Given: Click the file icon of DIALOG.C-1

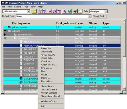Looking at the screenshot, I should point(21,56).
